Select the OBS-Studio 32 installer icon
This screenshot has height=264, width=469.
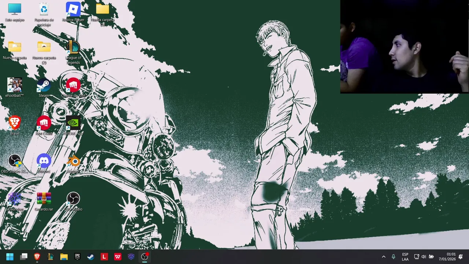tap(15, 164)
